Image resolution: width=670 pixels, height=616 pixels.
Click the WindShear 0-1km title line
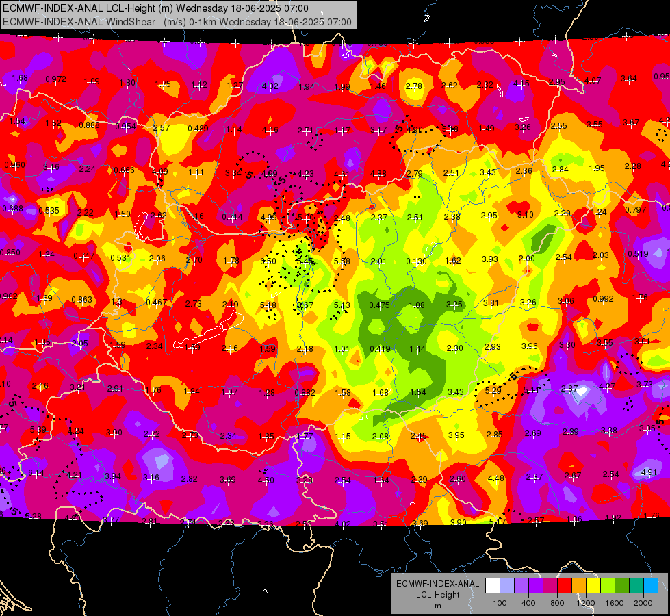[177, 22]
